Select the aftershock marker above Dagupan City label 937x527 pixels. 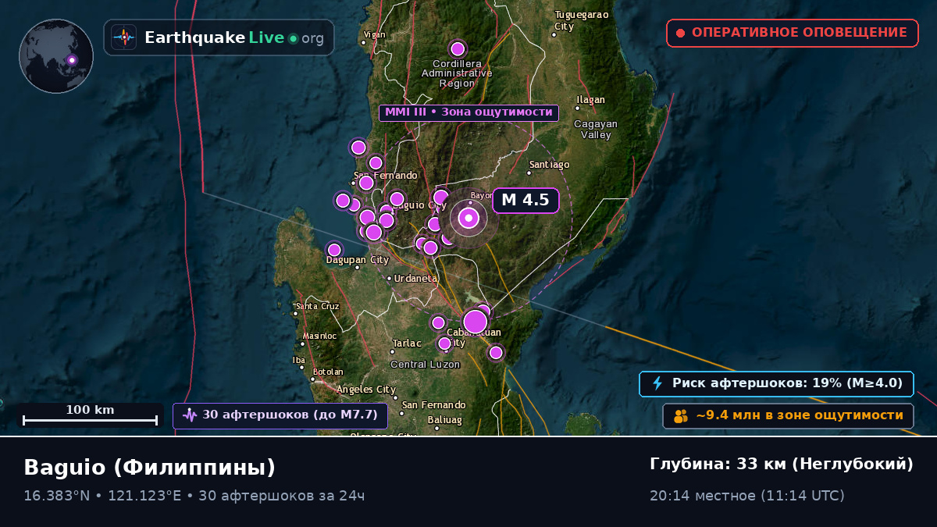click(334, 250)
